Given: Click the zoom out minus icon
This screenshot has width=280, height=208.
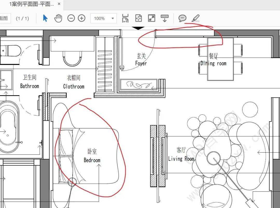Looking at the screenshot, I should pyautogui.click(x=71, y=18).
